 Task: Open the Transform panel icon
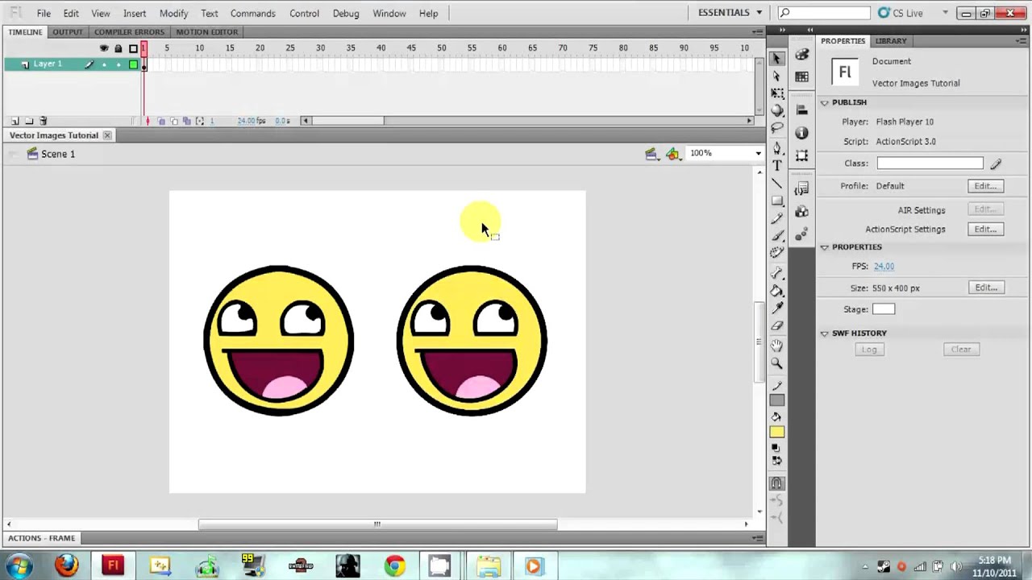tap(801, 155)
